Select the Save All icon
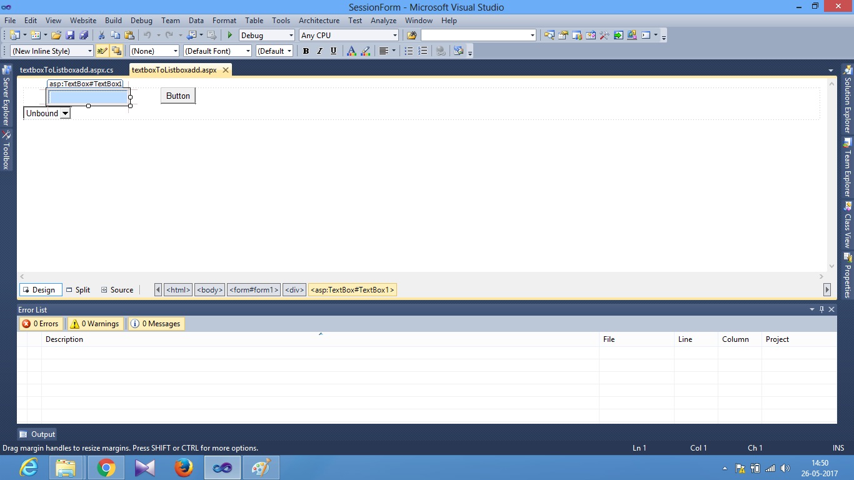Image resolution: width=854 pixels, height=480 pixels. tap(85, 35)
